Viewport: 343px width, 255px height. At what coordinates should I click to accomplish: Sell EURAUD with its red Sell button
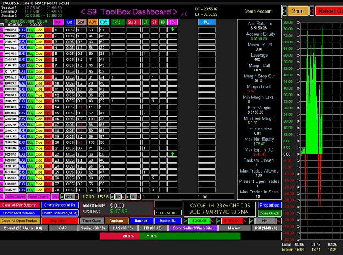(x=48, y=77)
